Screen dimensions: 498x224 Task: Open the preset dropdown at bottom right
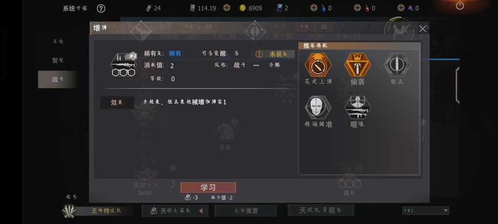tap(426, 210)
